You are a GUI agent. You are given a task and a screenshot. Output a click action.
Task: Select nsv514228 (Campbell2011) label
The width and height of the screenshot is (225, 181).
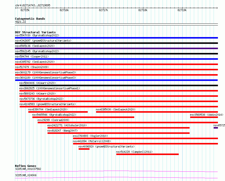click(x=134, y=152)
